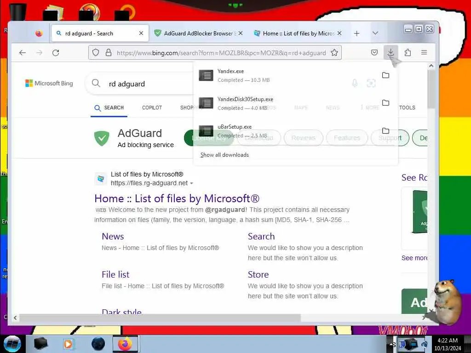Image resolution: width=471 pixels, height=353 pixels.
Task: Bookmark this page with the star icon
Action: (334, 53)
